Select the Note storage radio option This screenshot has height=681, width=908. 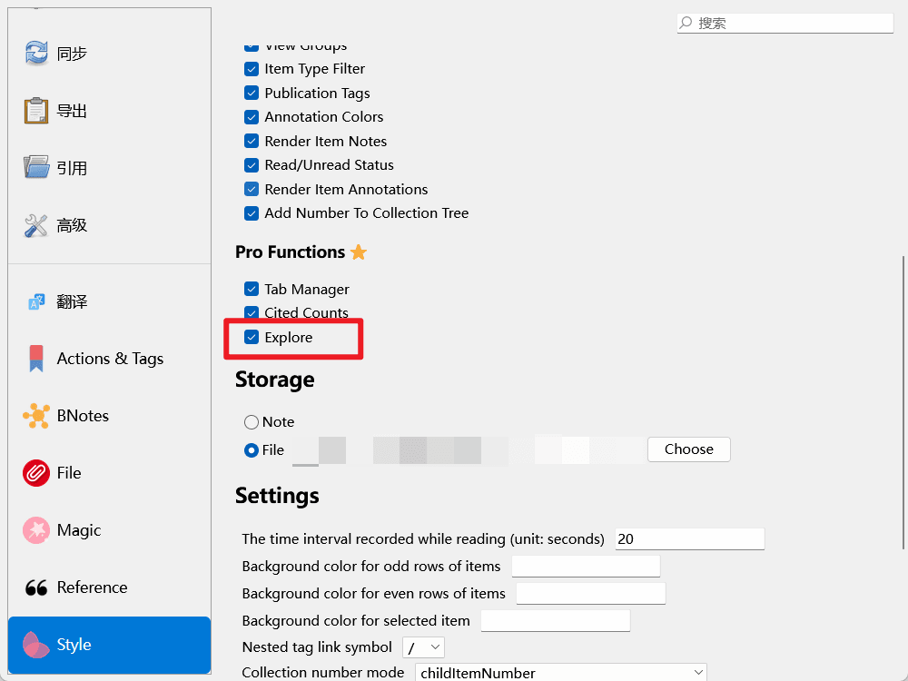tap(252, 422)
